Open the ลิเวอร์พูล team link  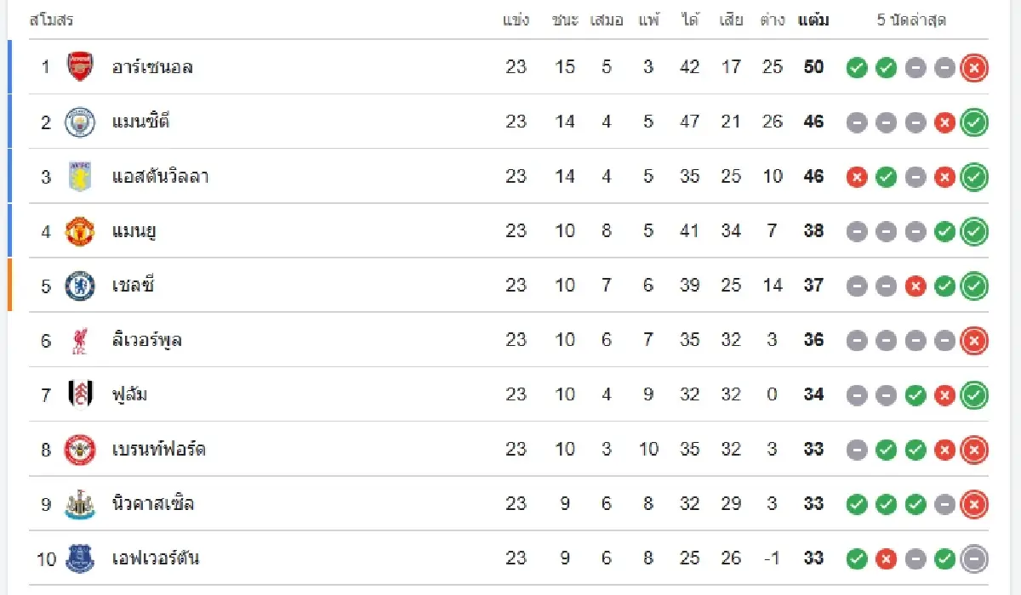(x=146, y=340)
